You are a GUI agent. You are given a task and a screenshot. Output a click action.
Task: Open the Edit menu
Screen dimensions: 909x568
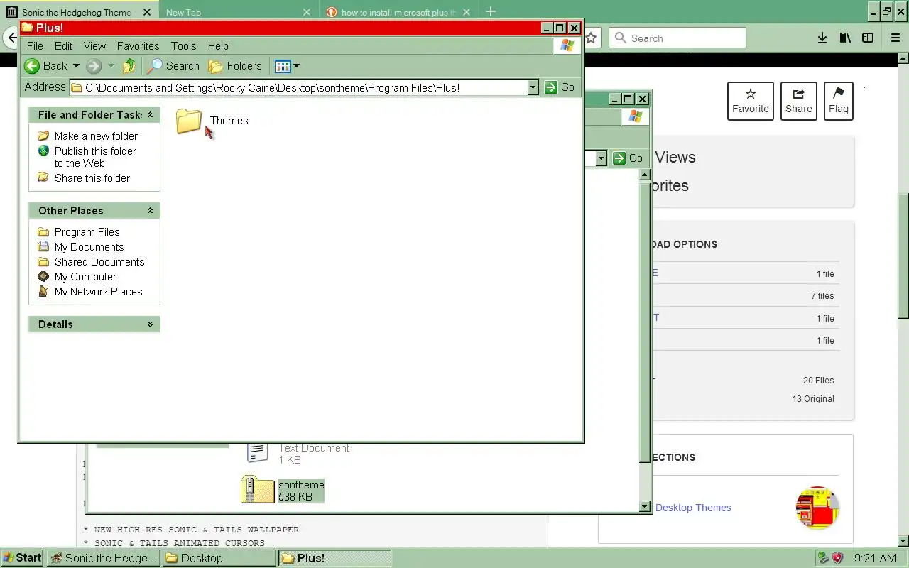64,45
